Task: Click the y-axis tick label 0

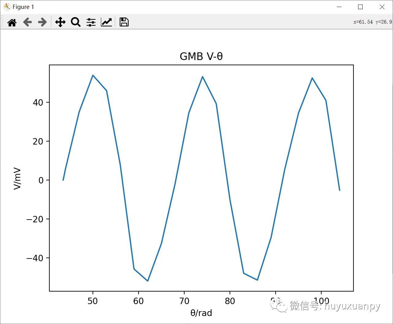Action: [x=41, y=180]
